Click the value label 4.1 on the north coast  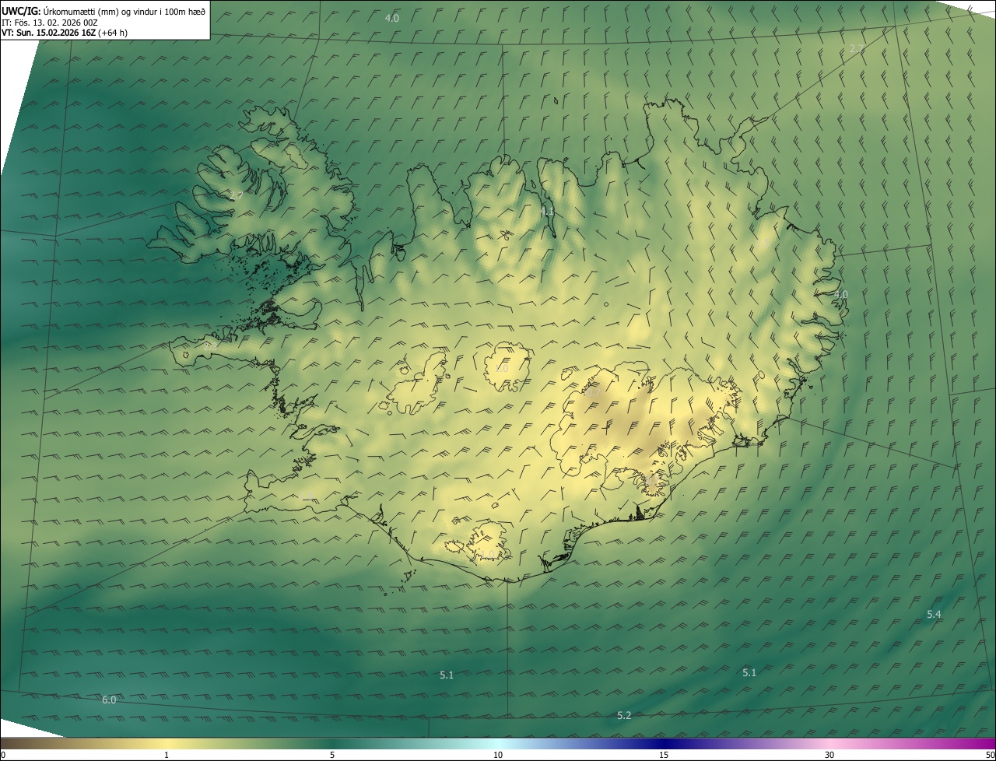[x=547, y=211]
